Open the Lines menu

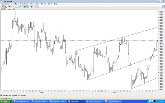pyautogui.click(x=37, y=4)
